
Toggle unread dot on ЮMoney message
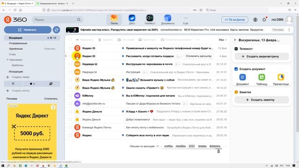tap(123, 96)
